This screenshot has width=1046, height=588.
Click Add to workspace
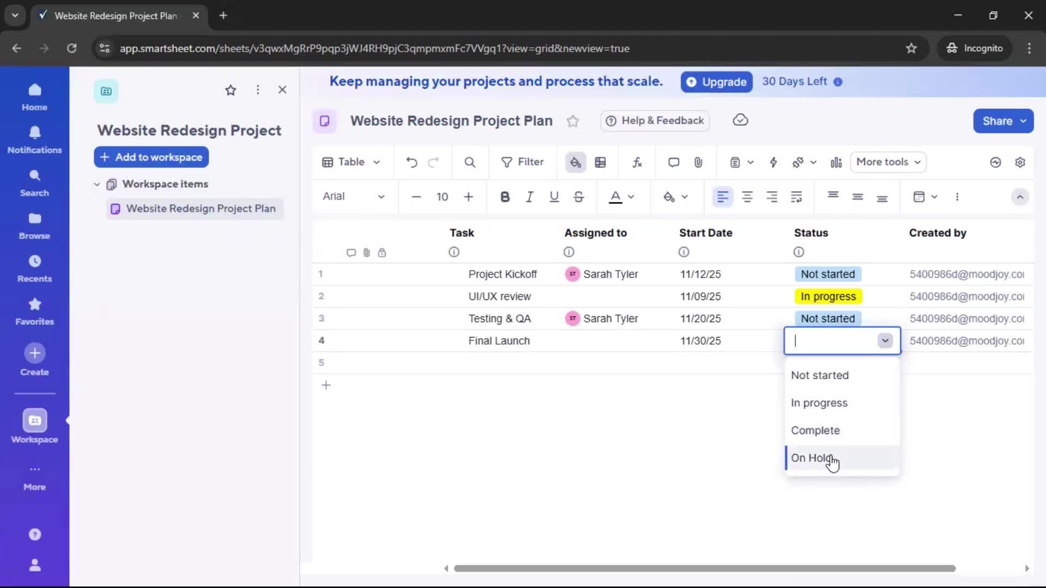pyautogui.click(x=151, y=157)
